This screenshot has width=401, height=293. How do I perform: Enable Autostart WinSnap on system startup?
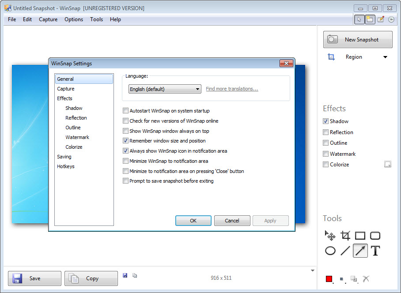click(x=125, y=111)
